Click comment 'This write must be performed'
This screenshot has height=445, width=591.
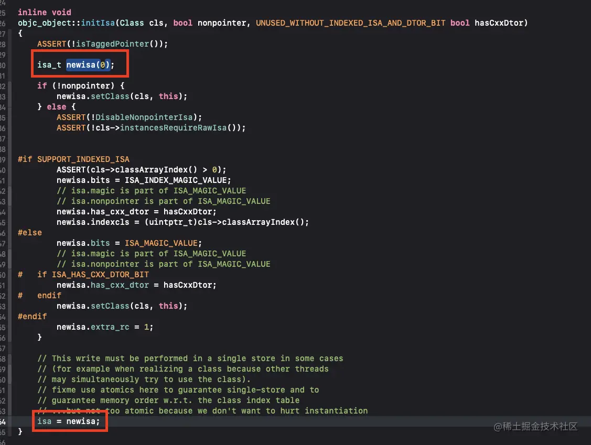[190, 359]
